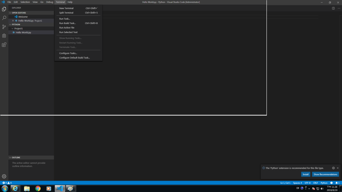This screenshot has height=192, width=342.
Task: Click the errors and warnings status indicator
Action: click(7, 183)
